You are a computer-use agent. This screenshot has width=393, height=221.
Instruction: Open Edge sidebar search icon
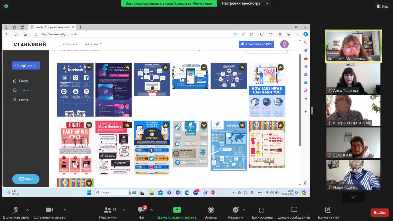pos(305,42)
